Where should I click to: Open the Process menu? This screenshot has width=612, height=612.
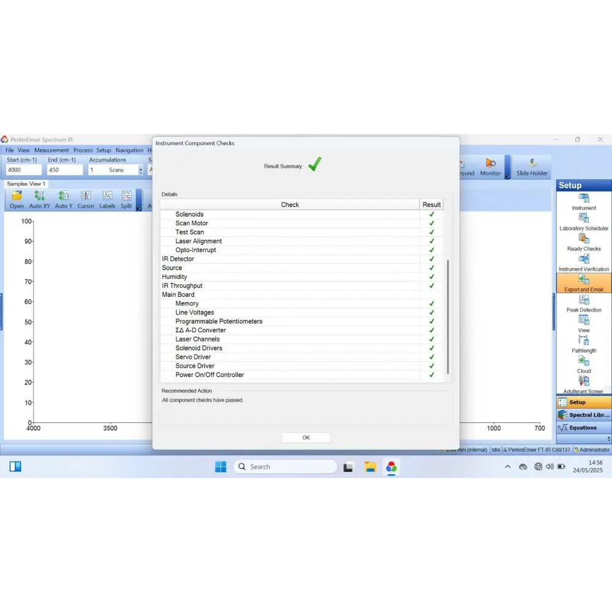click(83, 151)
